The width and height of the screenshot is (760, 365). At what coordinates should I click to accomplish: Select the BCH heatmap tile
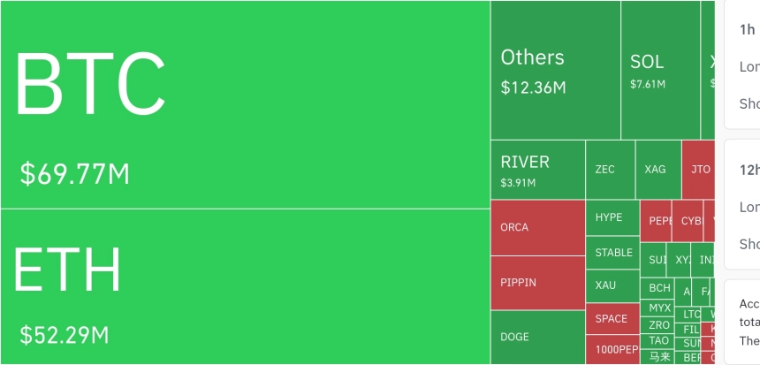click(659, 287)
